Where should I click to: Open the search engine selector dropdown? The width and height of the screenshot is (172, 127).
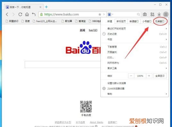110,14
